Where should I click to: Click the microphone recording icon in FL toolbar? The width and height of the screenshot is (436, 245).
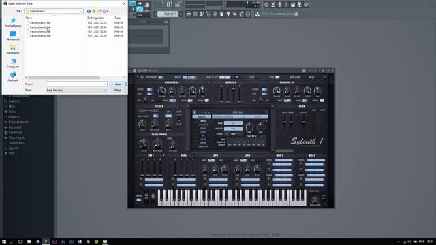pos(279,5)
